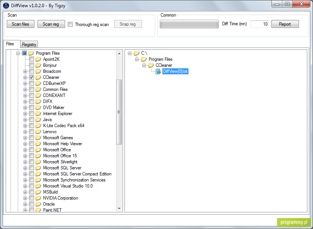Check the Bonjour folder checkbox
Screen dimensions: 313x229
tap(31, 65)
